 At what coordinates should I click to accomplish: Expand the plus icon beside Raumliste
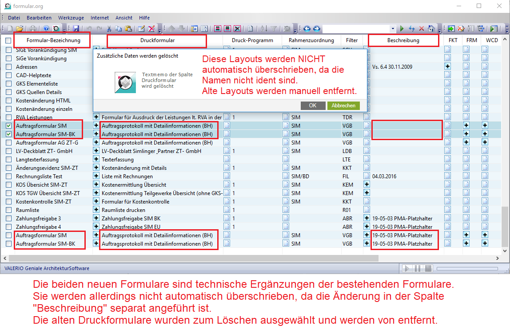tap(96, 210)
